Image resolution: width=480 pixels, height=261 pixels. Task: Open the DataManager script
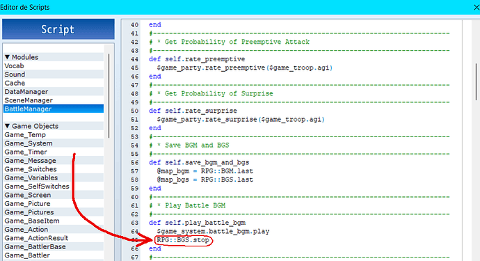(x=54, y=92)
